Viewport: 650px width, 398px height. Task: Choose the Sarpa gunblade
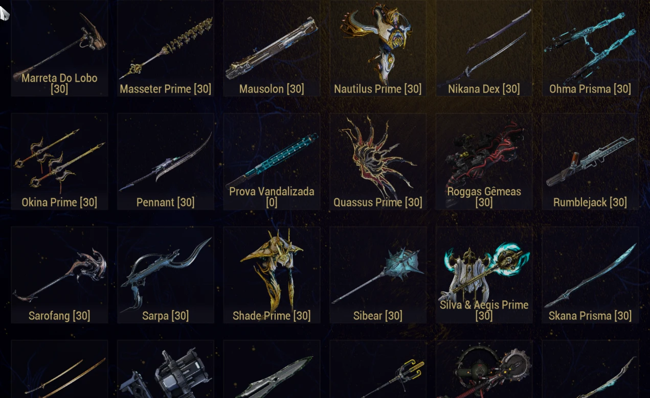click(x=166, y=275)
